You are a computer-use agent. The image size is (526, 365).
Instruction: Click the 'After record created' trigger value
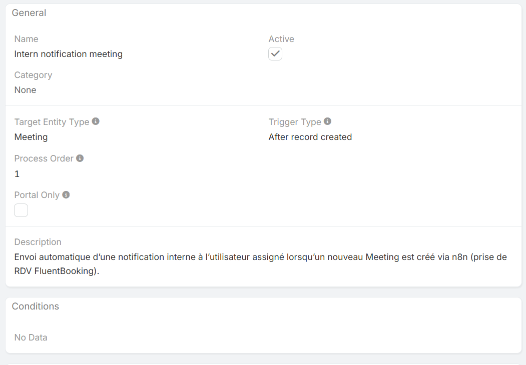tap(310, 137)
